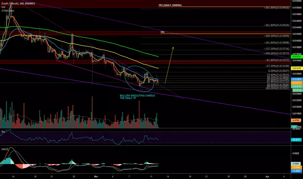Select the yellow upward arrow drawing
This screenshot has width=303, height=179.
pyautogui.click(x=169, y=65)
